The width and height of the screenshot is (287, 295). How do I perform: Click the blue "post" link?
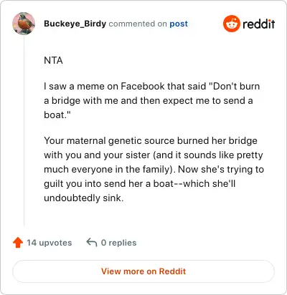click(179, 24)
